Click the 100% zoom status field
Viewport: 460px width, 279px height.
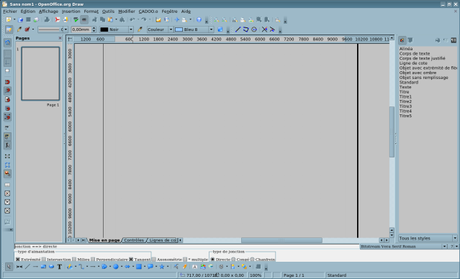pos(256,275)
